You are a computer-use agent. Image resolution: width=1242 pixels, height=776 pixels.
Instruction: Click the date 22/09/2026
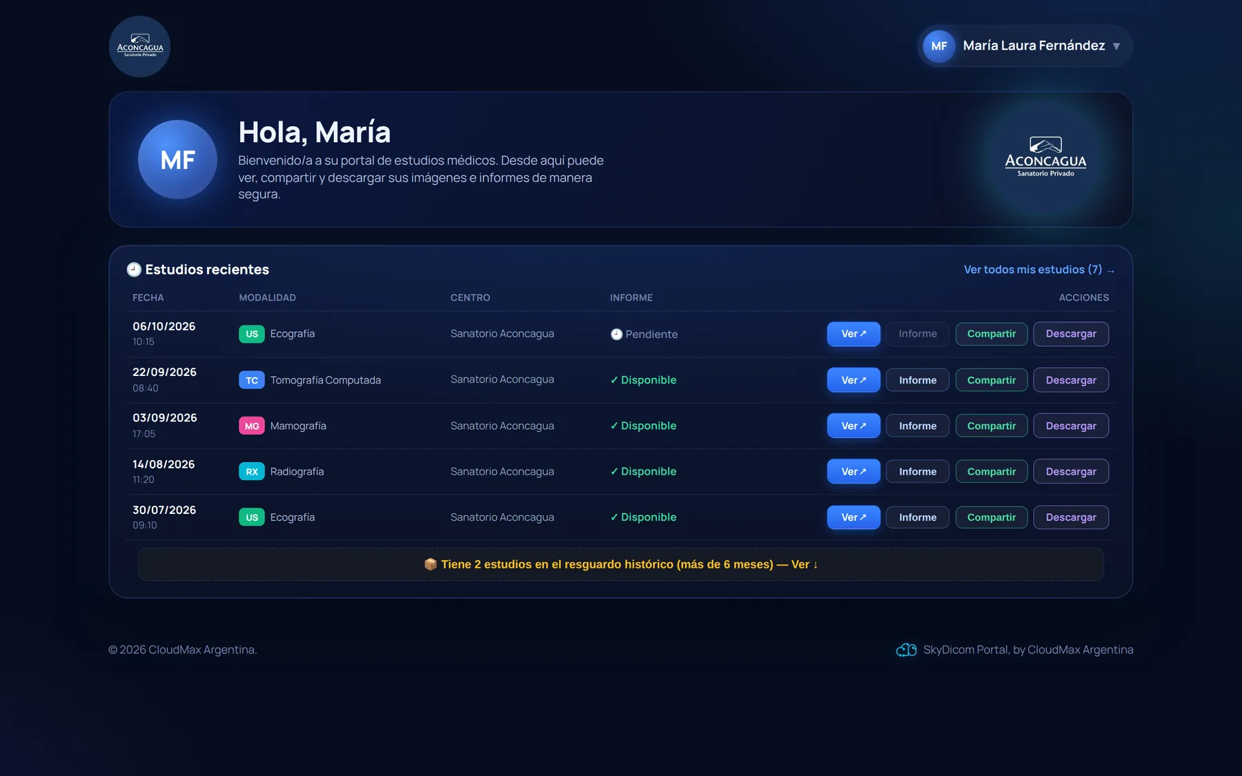click(x=164, y=372)
